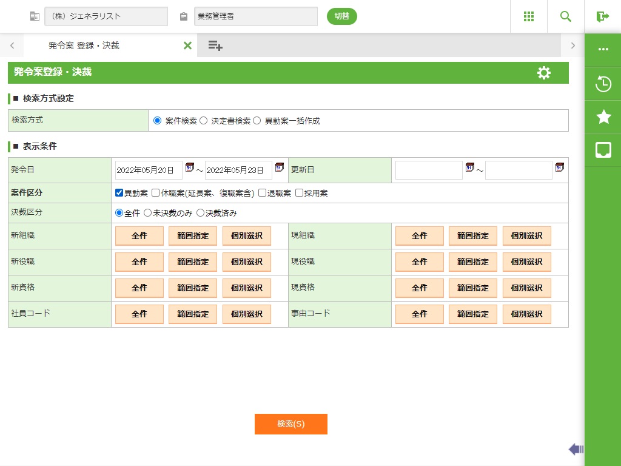Enable the 退職案 checkbox
The width and height of the screenshot is (621, 466).
click(263, 193)
